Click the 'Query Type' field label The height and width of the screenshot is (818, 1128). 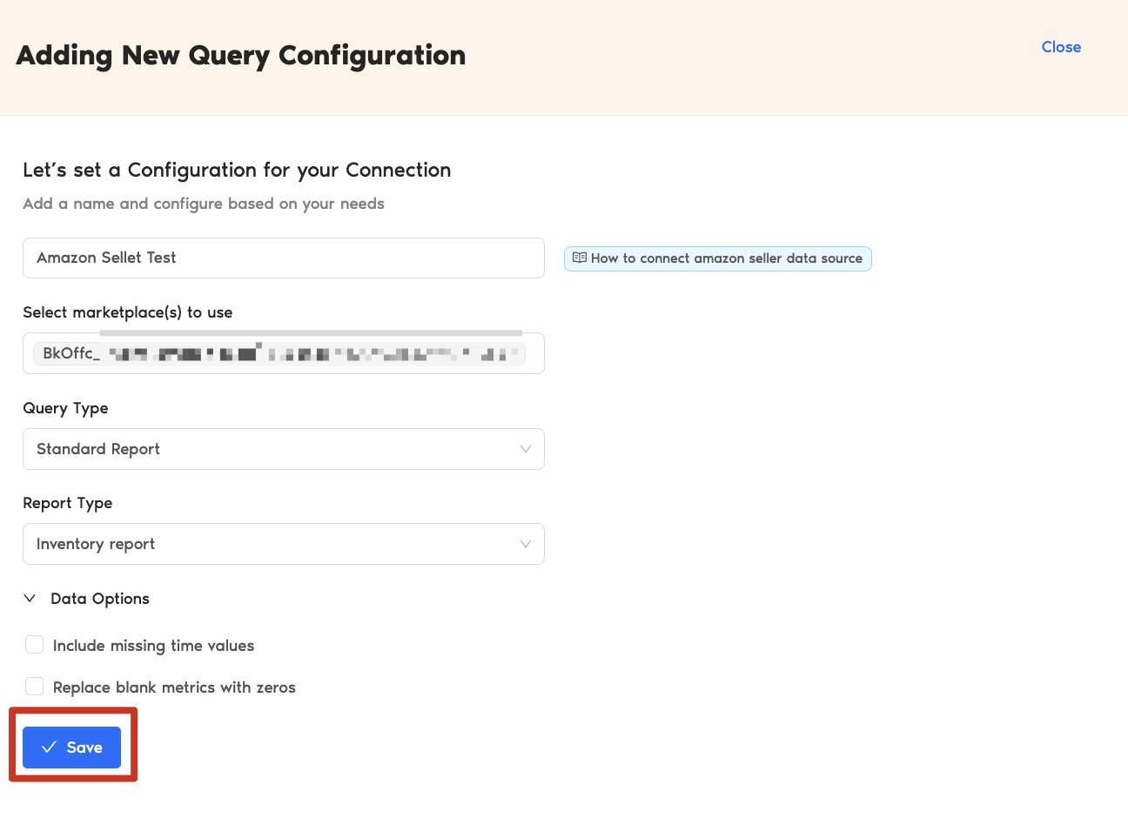(65, 408)
